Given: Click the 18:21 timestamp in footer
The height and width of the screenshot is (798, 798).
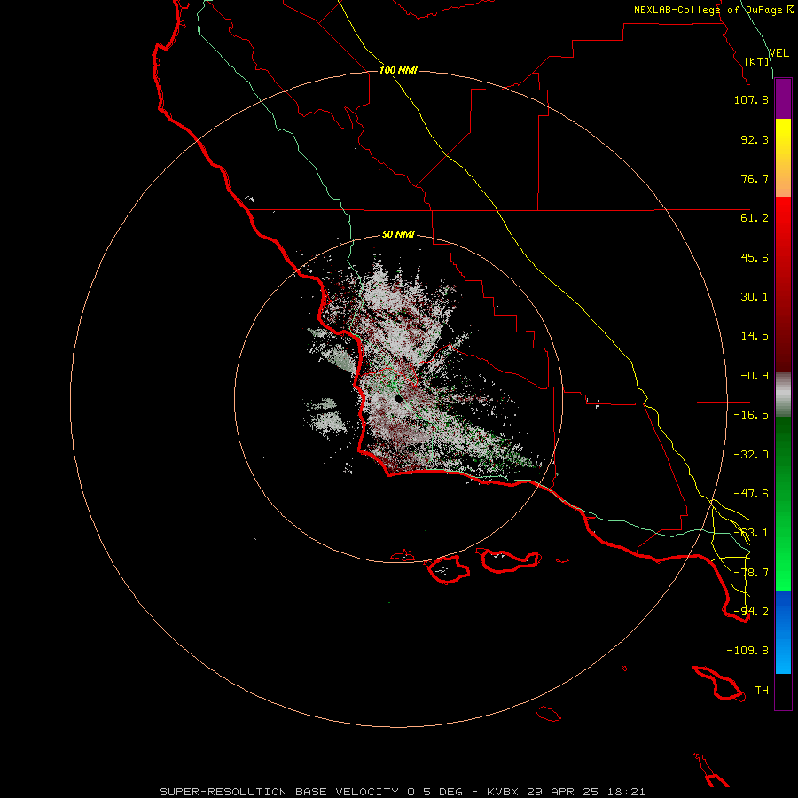Looking at the screenshot, I should [627, 792].
